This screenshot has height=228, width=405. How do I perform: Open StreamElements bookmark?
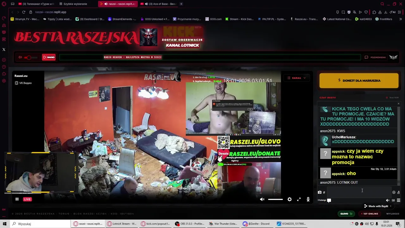[122, 19]
